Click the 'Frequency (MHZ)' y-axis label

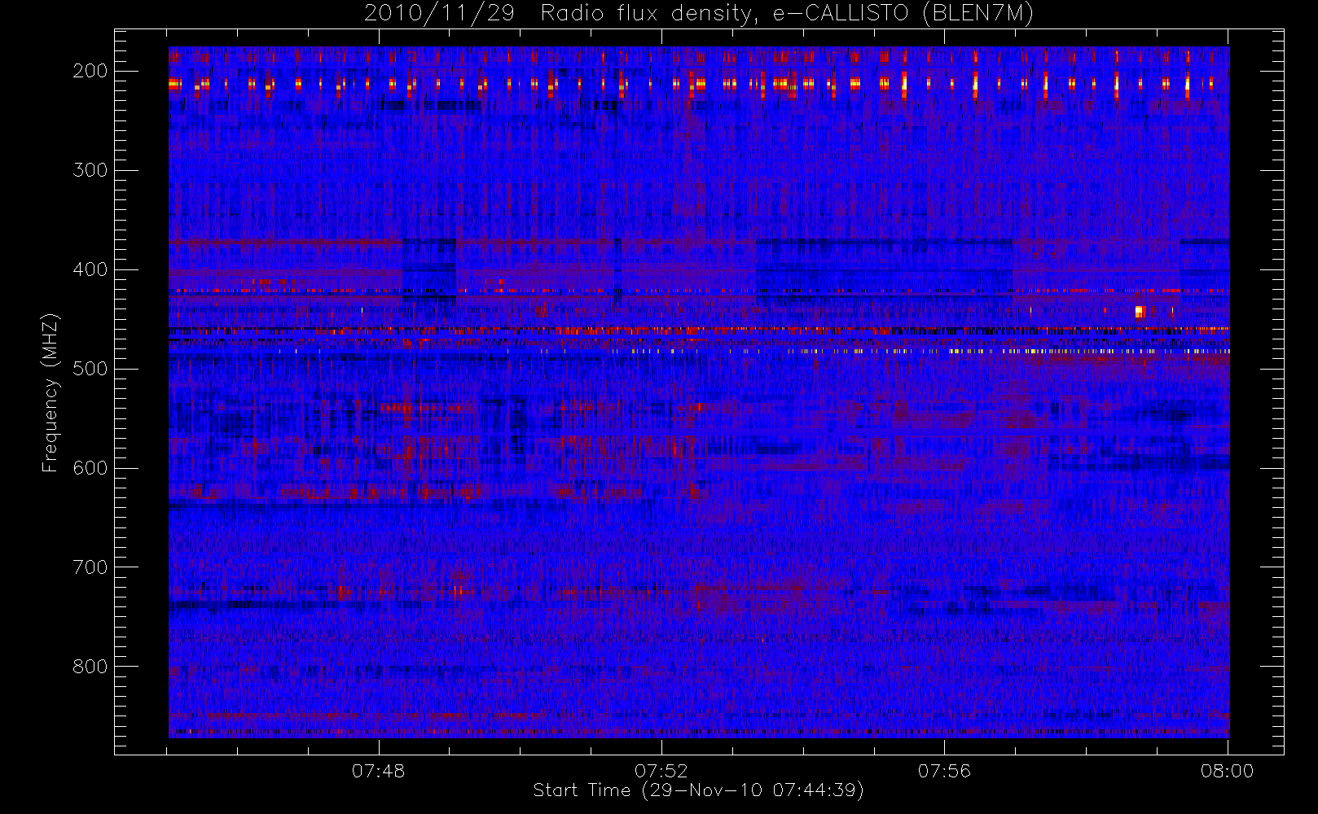pos(51,393)
